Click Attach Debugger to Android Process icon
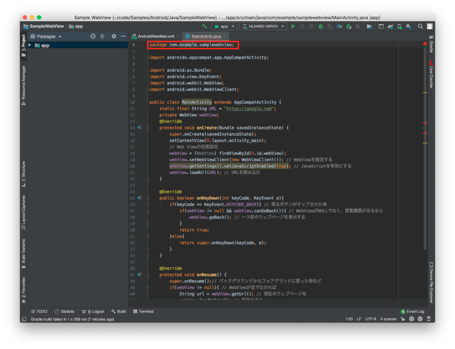455x349 pixels. pos(348,26)
